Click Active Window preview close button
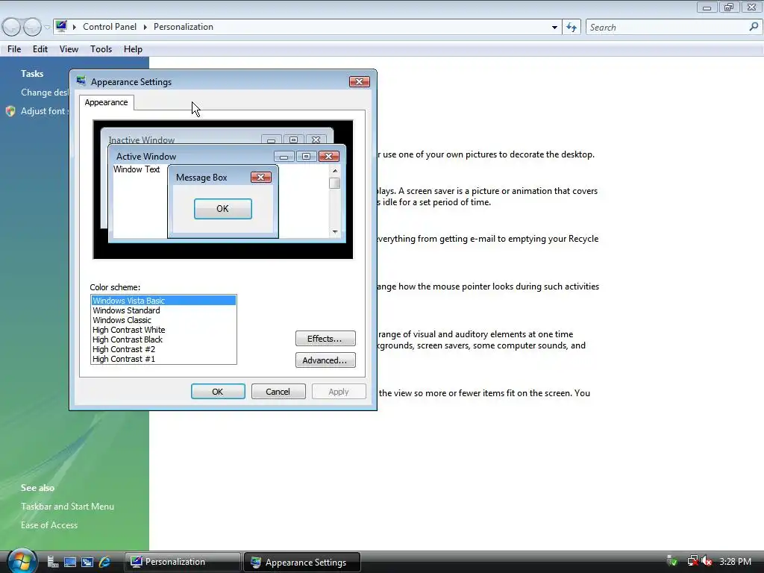The width and height of the screenshot is (764, 573). coord(329,157)
